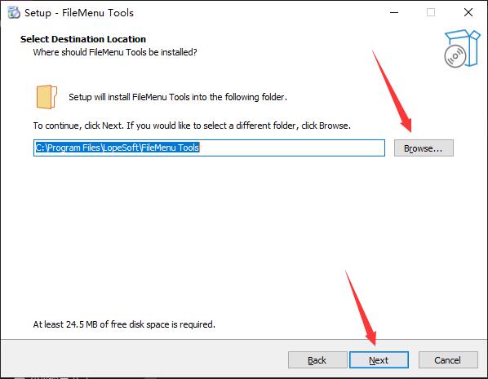
Task: Click the "Select Destination Location" heading
Action: pyautogui.click(x=83, y=39)
